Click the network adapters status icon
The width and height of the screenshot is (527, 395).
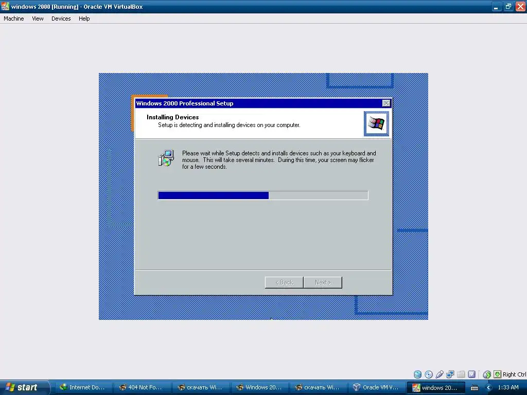(x=450, y=374)
